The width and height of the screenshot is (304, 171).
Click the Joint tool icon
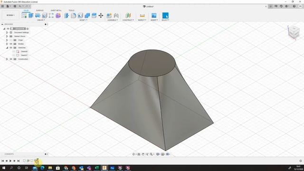[x=116, y=16]
